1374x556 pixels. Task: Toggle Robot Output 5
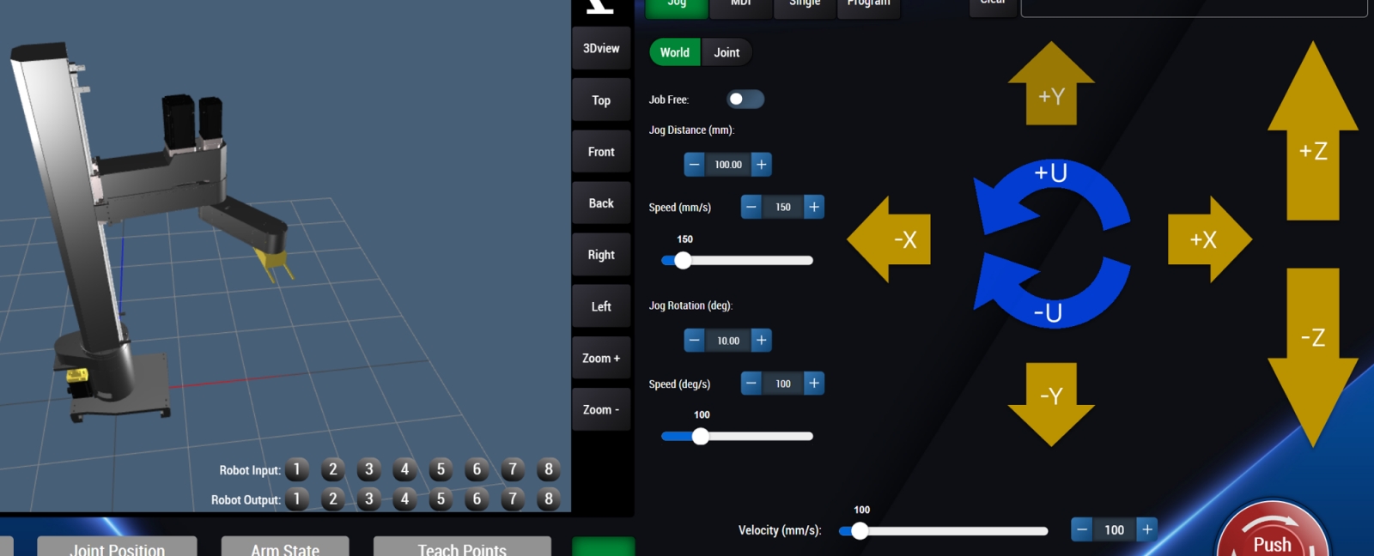pyautogui.click(x=441, y=499)
